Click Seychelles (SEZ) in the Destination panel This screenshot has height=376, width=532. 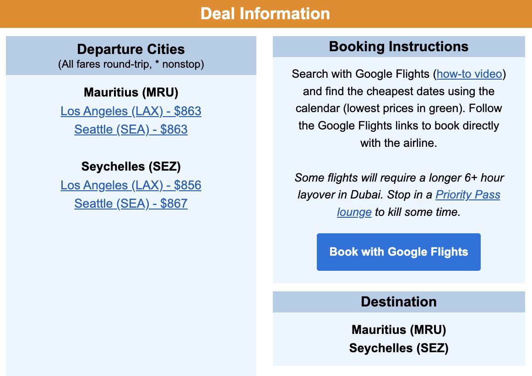tap(399, 348)
